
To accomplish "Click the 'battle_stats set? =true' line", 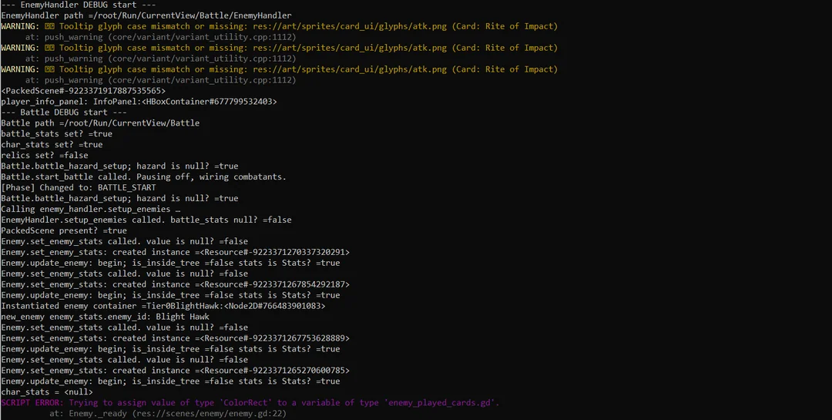I will [x=56, y=134].
